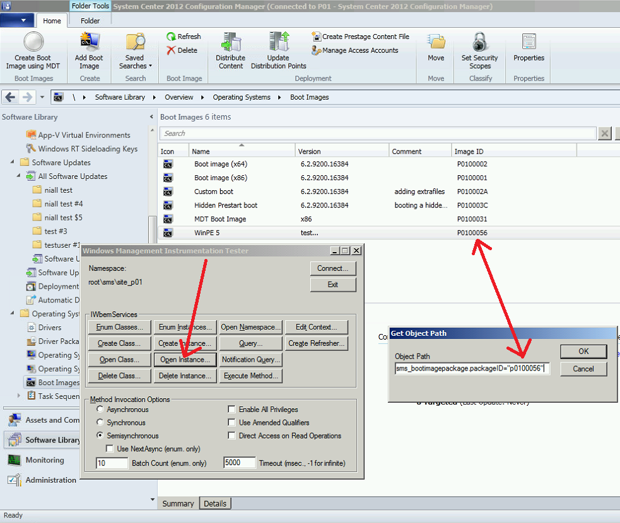The width and height of the screenshot is (620, 523).
Task: Open the Details tab
Action: pos(215,503)
